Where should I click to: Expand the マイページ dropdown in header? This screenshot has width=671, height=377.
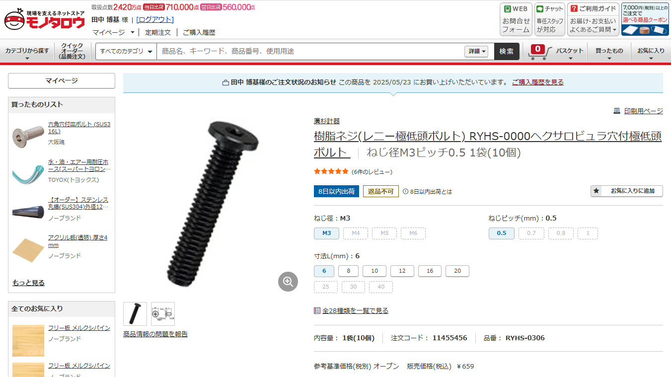click(114, 32)
